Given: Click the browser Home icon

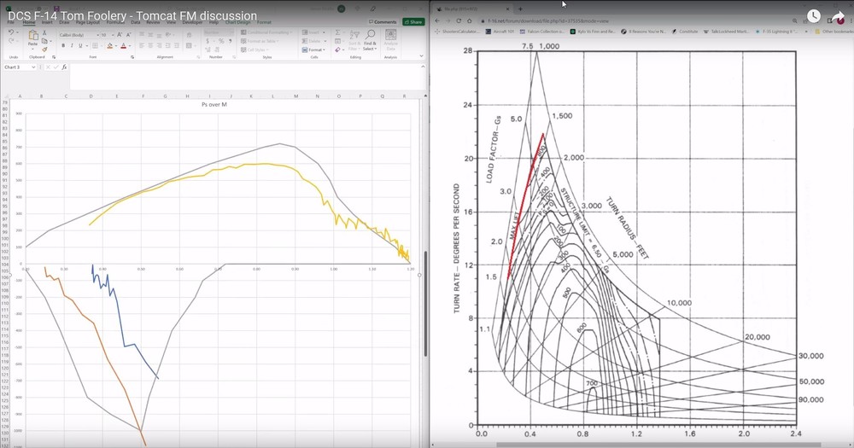Looking at the screenshot, I should coord(468,20).
